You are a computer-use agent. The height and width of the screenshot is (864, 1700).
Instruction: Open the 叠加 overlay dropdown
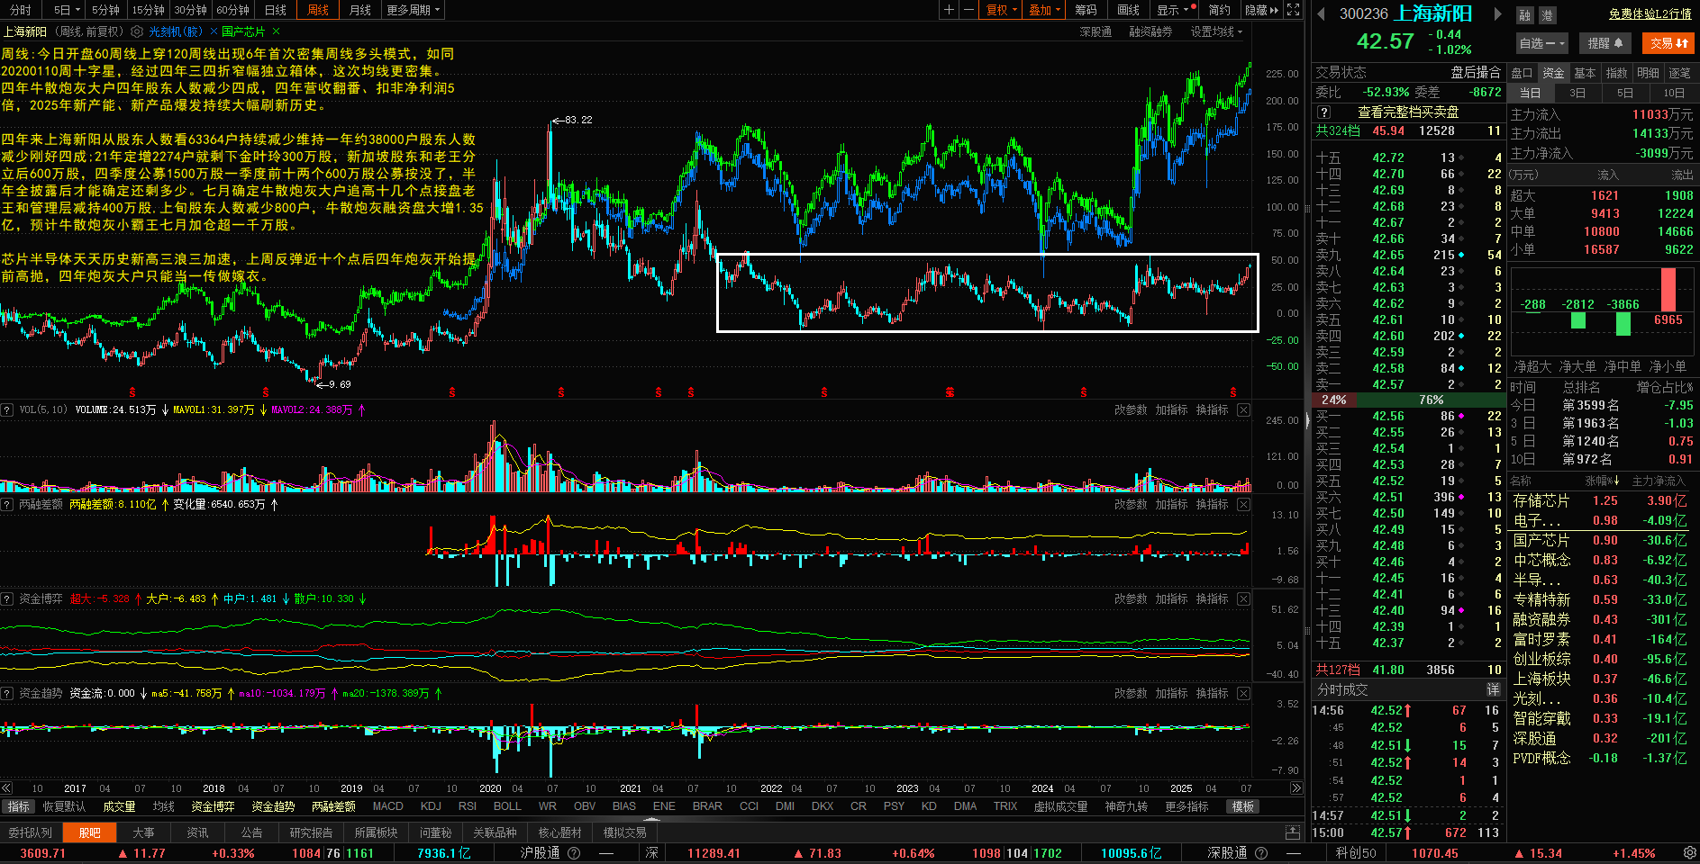[x=1045, y=10]
